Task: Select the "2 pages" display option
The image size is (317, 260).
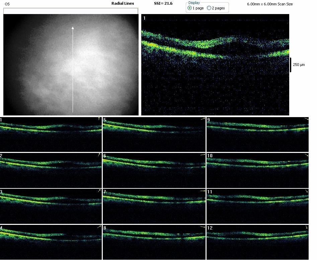Action: (x=209, y=8)
